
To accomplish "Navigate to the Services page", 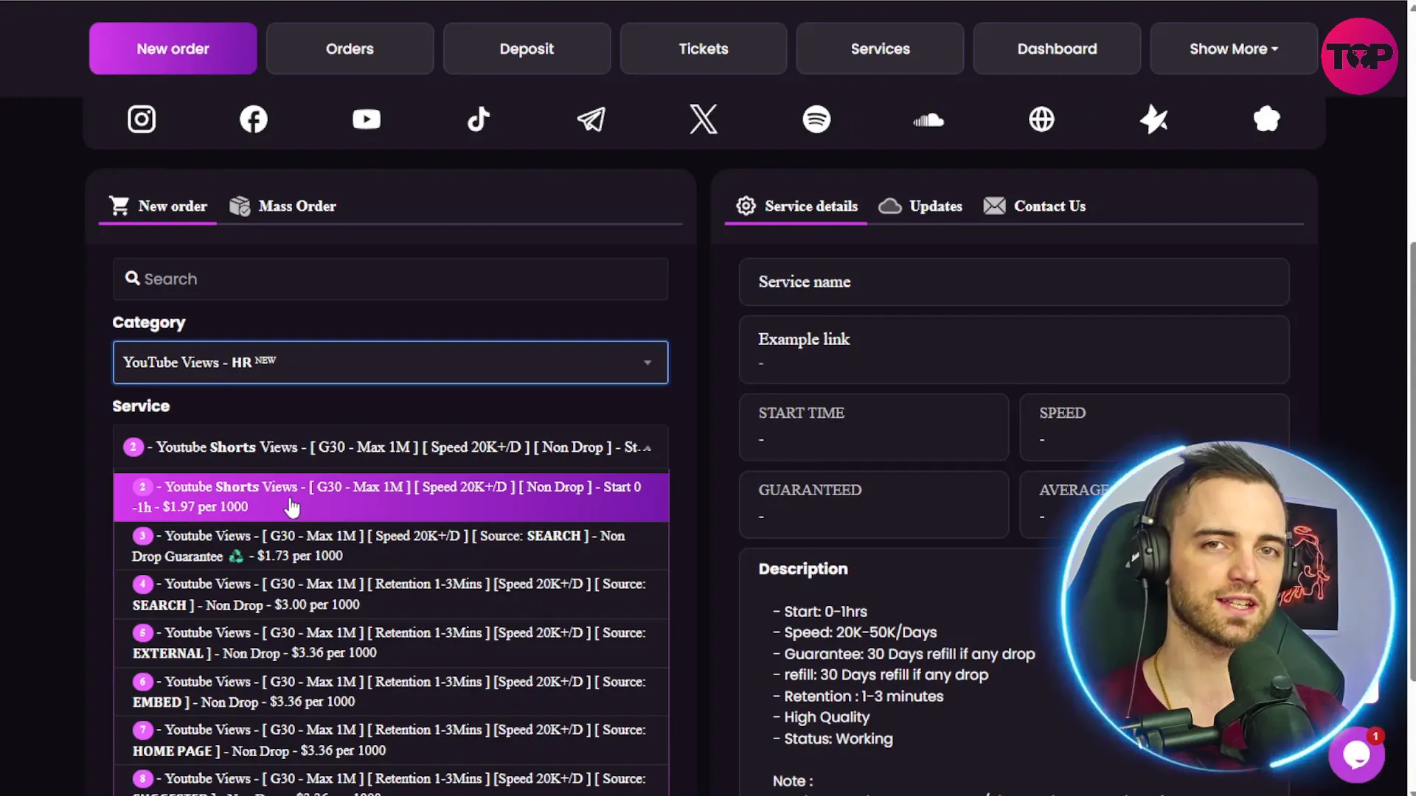I will 880,49.
